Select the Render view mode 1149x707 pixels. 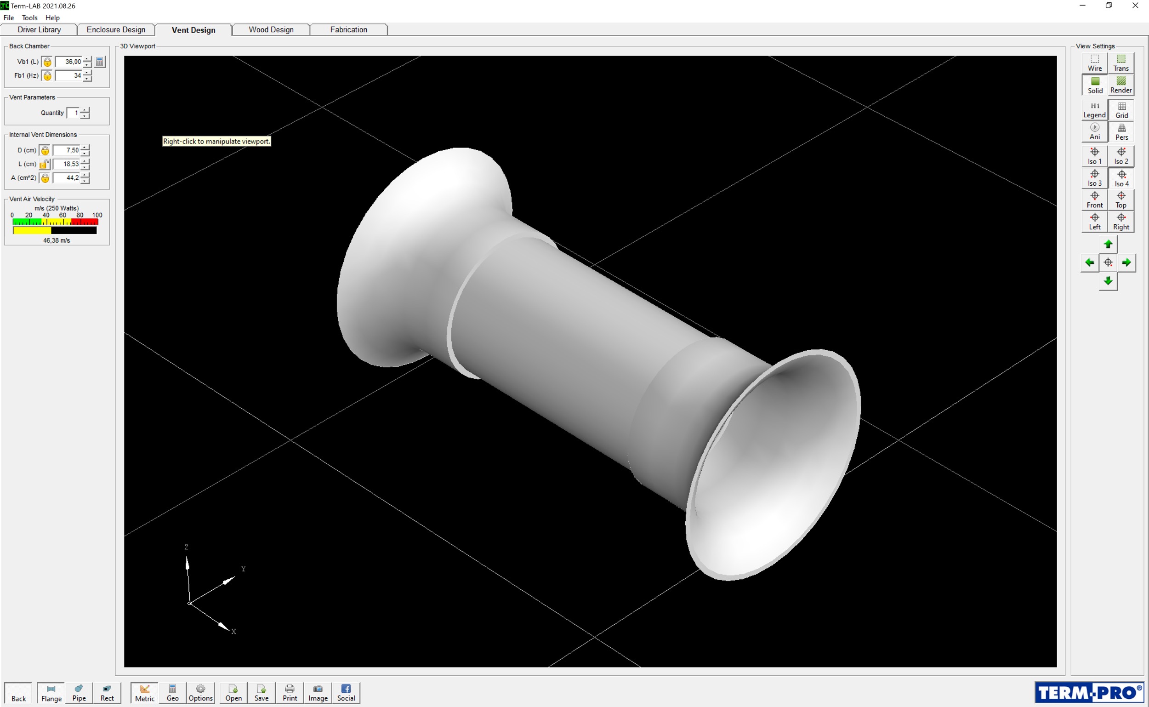coord(1121,85)
